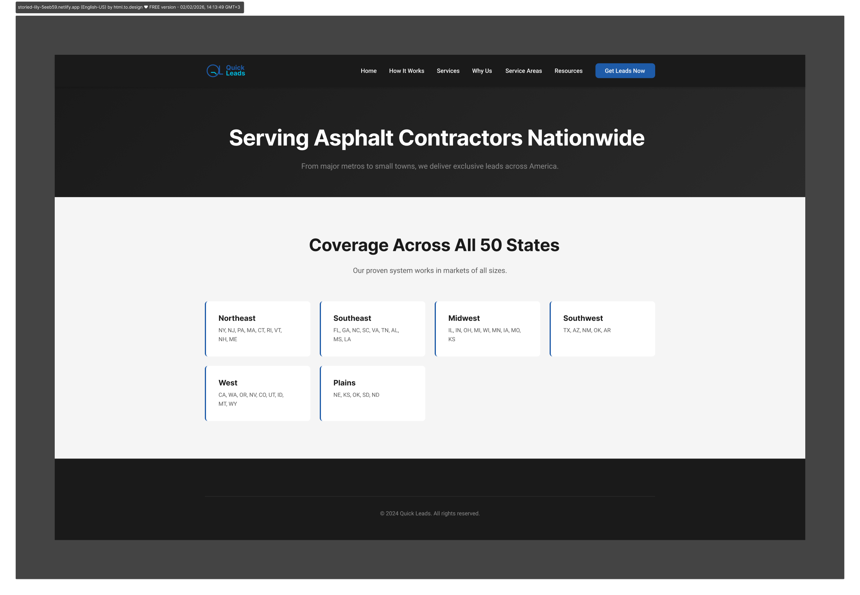Click Coverage Across All 50 States heading

click(434, 245)
